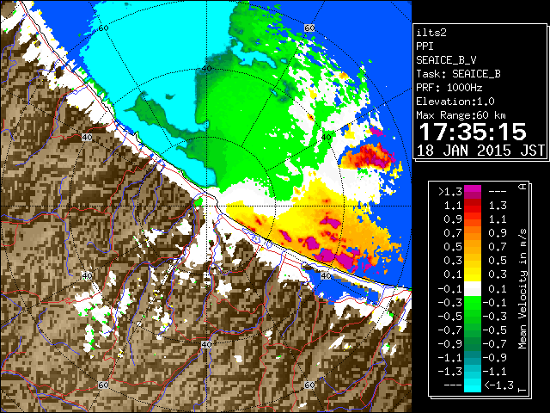This screenshot has height=413, width=550.
Task: Click the 'ilts2' radar name text
Action: tap(431, 33)
